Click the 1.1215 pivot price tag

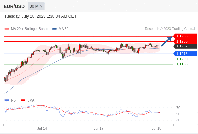click(185, 54)
